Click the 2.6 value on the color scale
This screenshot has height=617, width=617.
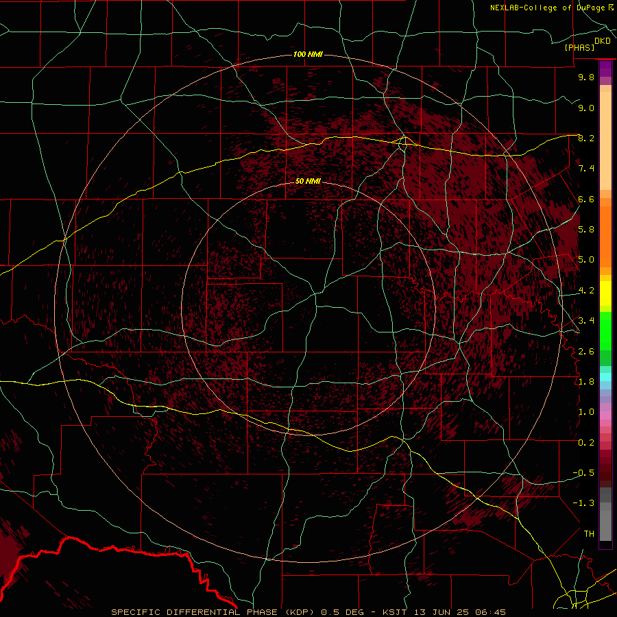click(x=586, y=352)
